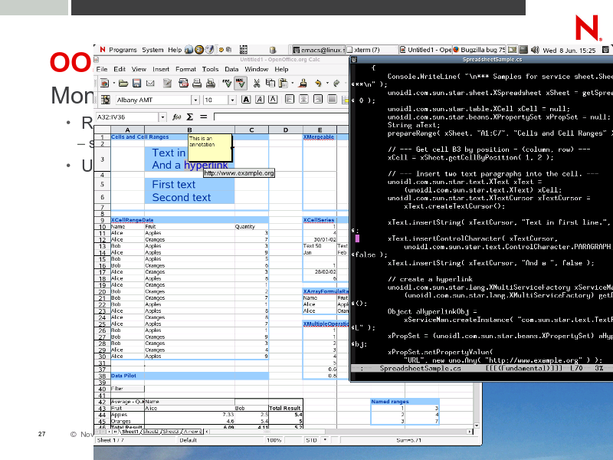Screen dimensions: 613x460
Task: Click the Copy icon
Action: coord(270,83)
